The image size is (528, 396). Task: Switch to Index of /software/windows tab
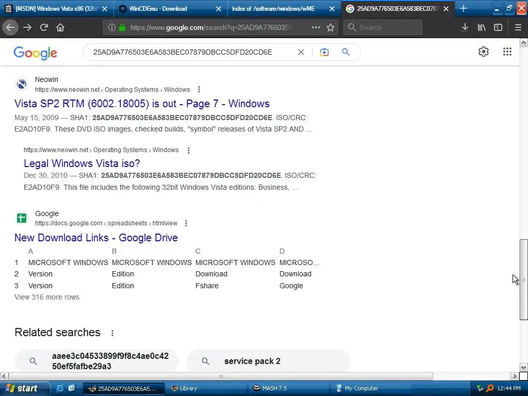click(284, 8)
